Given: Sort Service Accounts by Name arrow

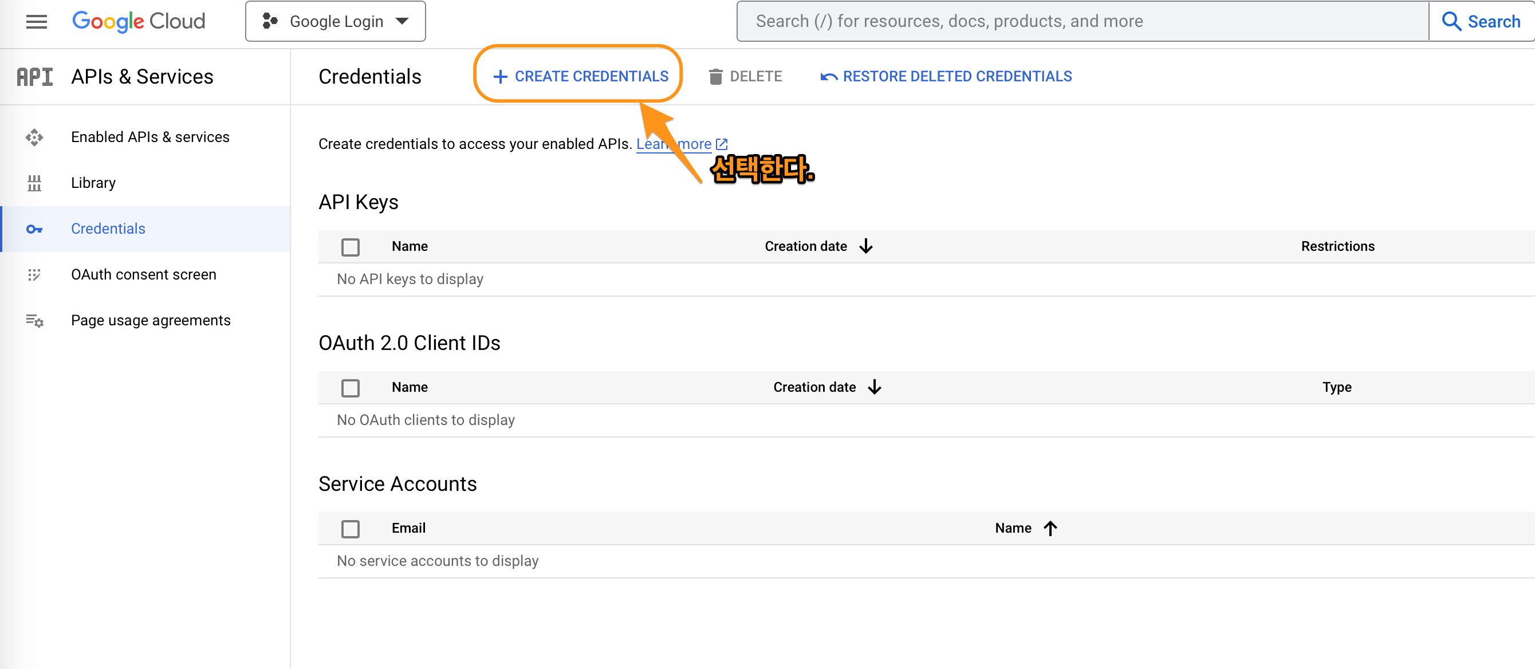Looking at the screenshot, I should coord(1050,528).
